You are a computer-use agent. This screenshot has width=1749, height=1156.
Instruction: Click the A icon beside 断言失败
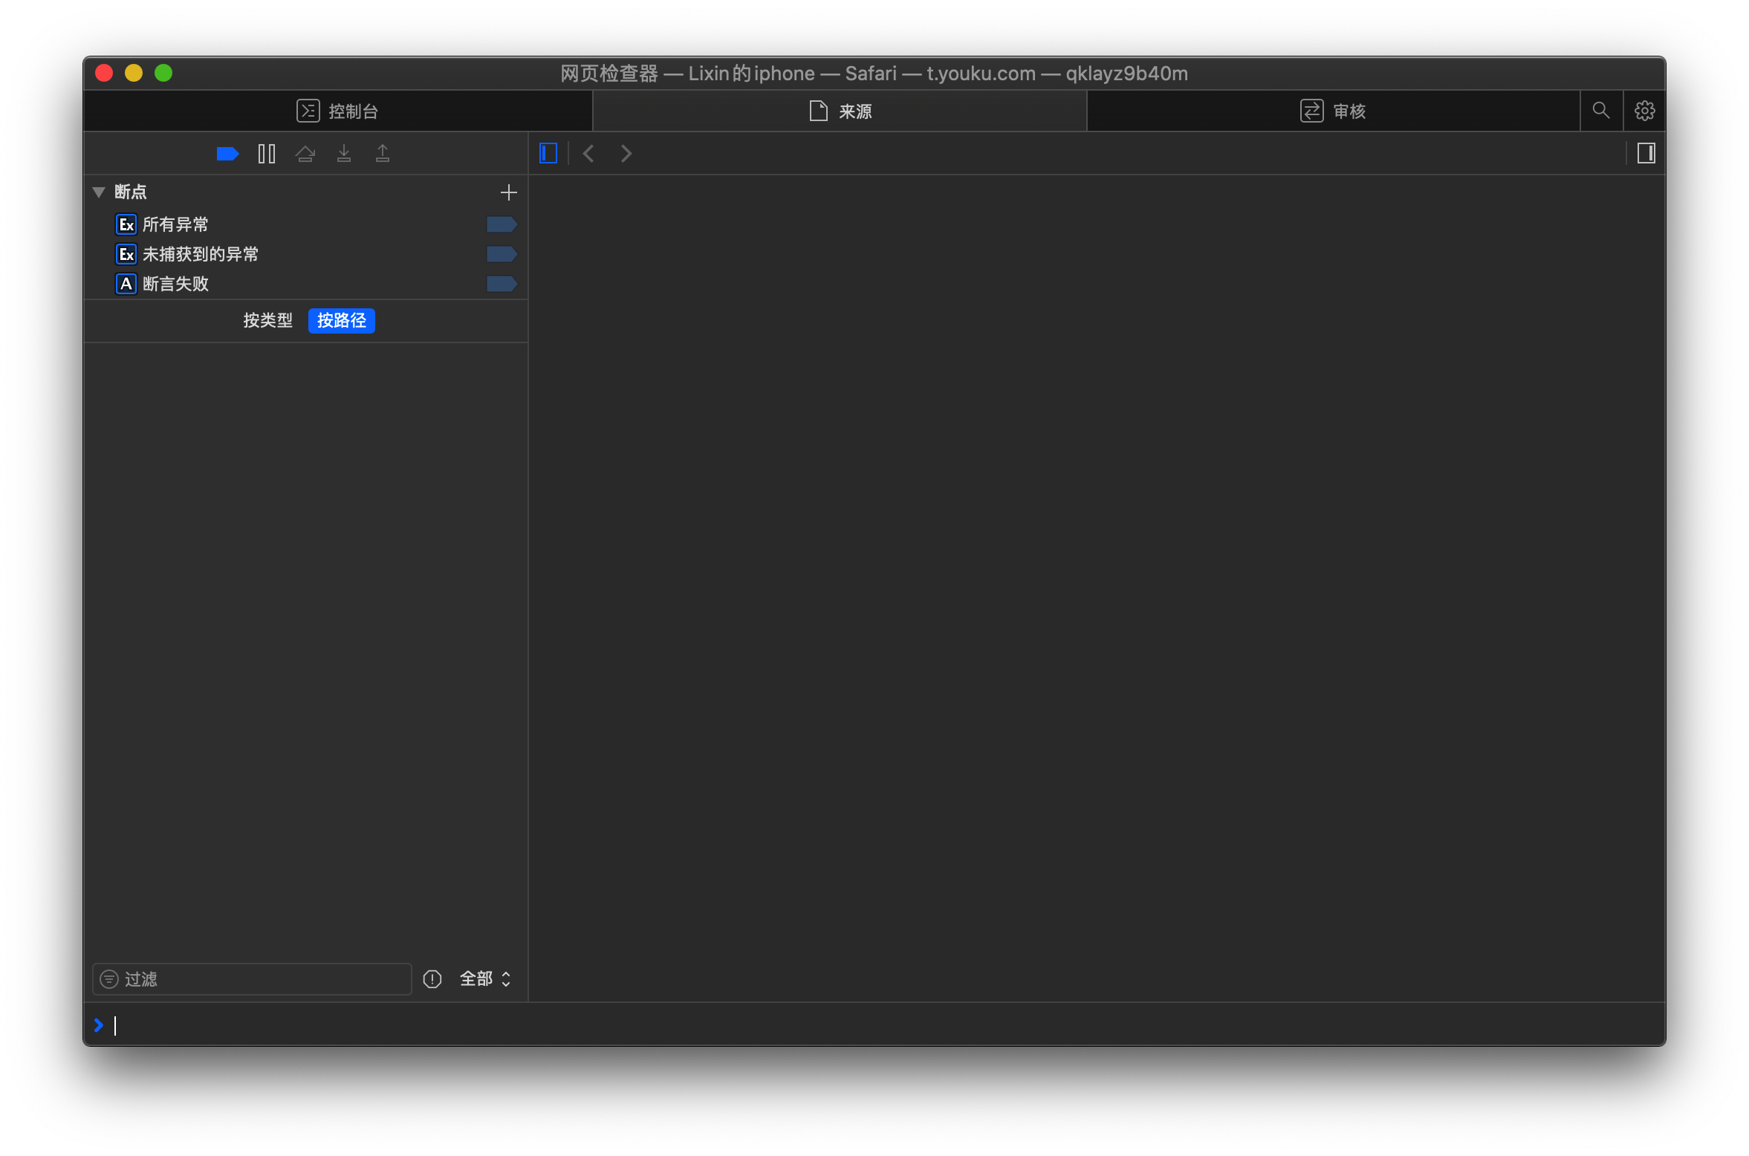click(126, 284)
